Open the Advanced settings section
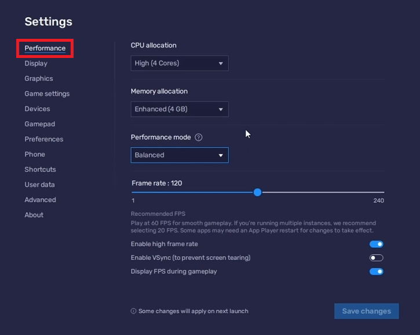The image size is (420, 335). 41,199
